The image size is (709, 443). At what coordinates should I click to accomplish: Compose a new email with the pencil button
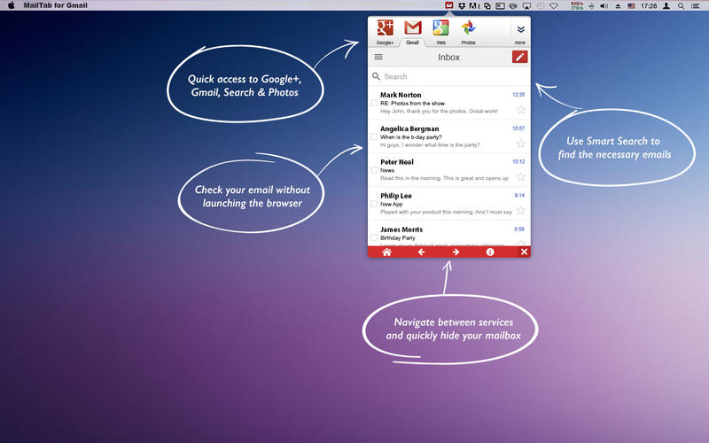point(519,57)
